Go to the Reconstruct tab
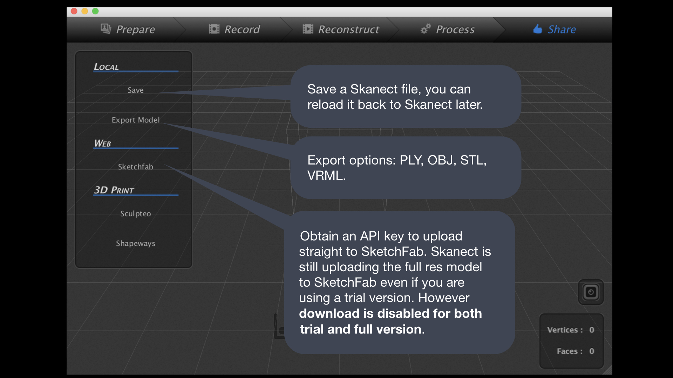This screenshot has width=673, height=378. 341,29
